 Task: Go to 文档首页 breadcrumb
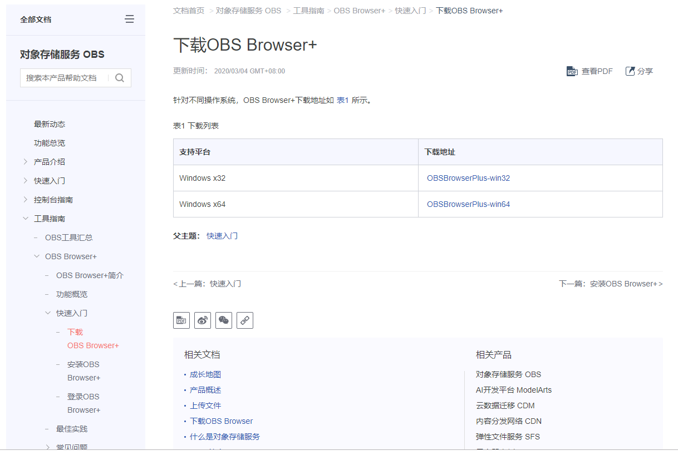pyautogui.click(x=189, y=11)
